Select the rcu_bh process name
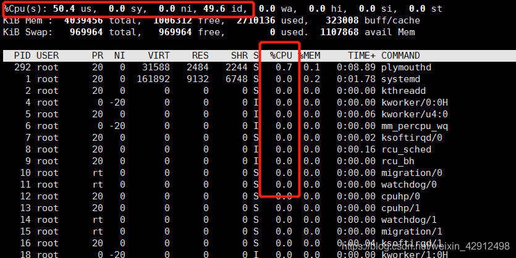The height and width of the screenshot is (258, 516). [x=398, y=161]
